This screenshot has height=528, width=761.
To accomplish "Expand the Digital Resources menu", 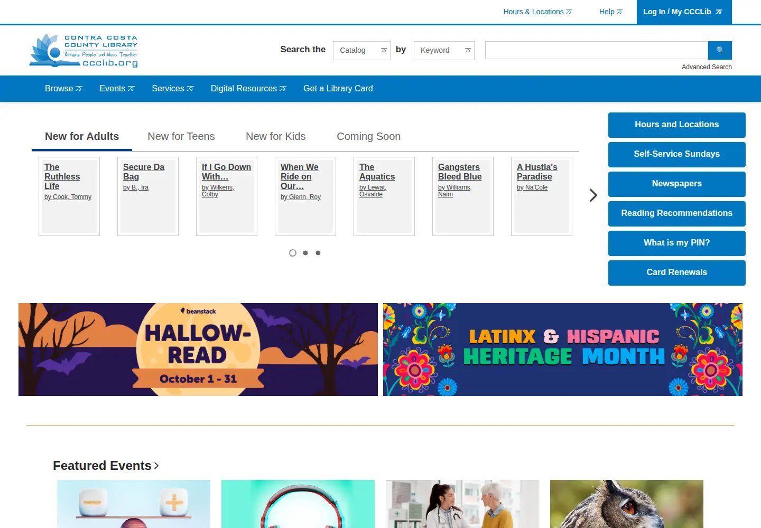I will tap(248, 89).
